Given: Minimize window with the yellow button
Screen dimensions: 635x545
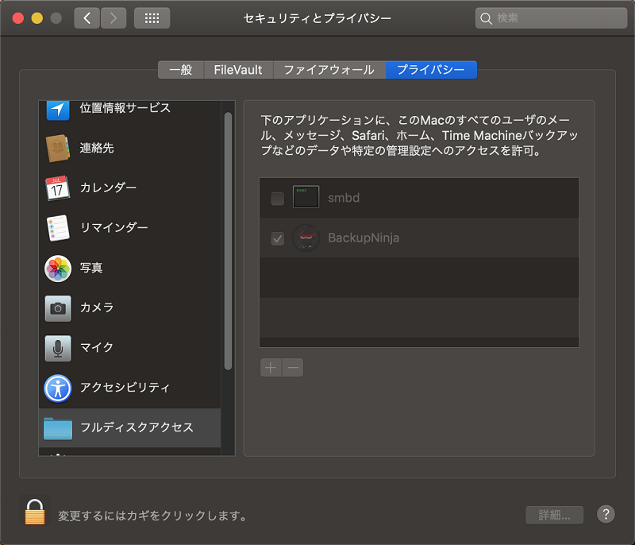Looking at the screenshot, I should pyautogui.click(x=37, y=18).
